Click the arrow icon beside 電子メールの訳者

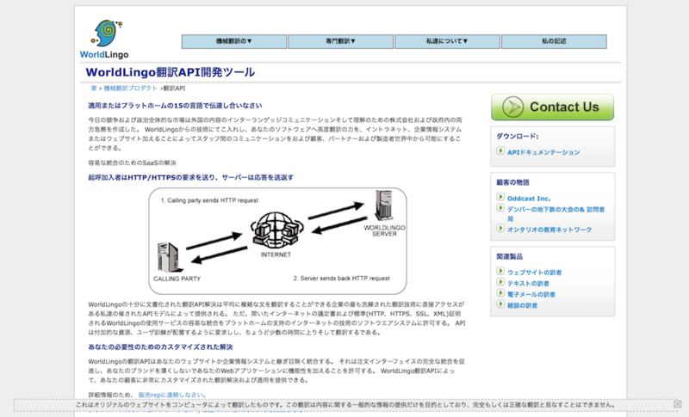500,293
